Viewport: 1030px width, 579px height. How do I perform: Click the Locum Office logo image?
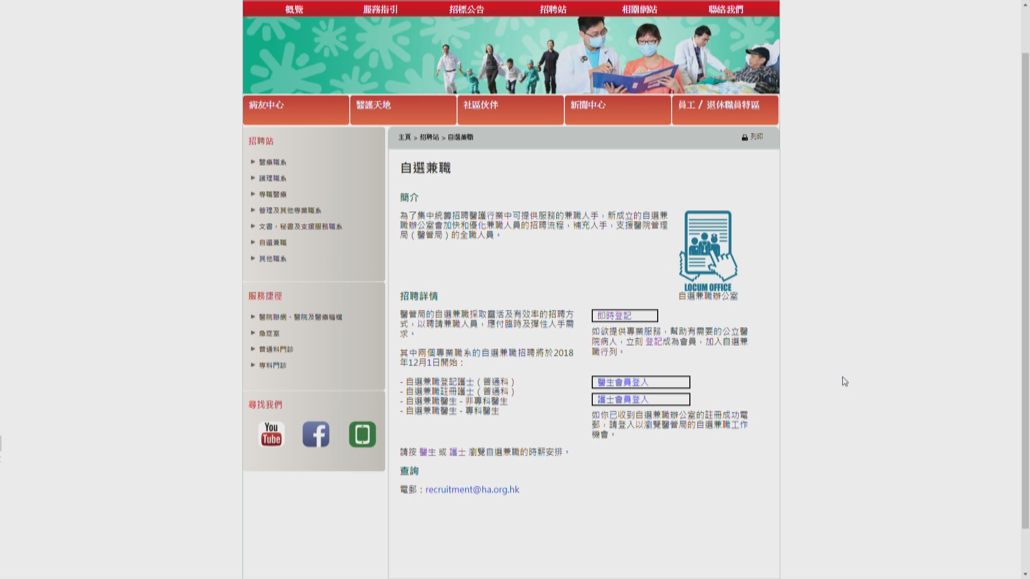pos(708,251)
